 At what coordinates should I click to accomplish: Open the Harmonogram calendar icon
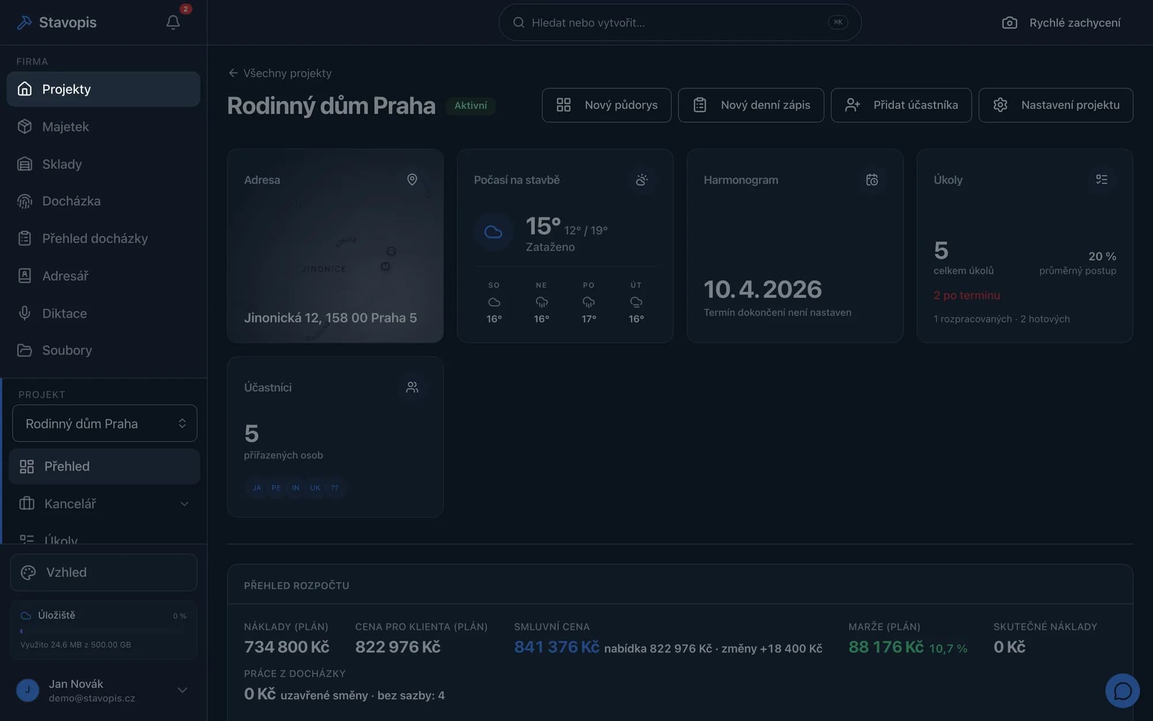point(872,180)
